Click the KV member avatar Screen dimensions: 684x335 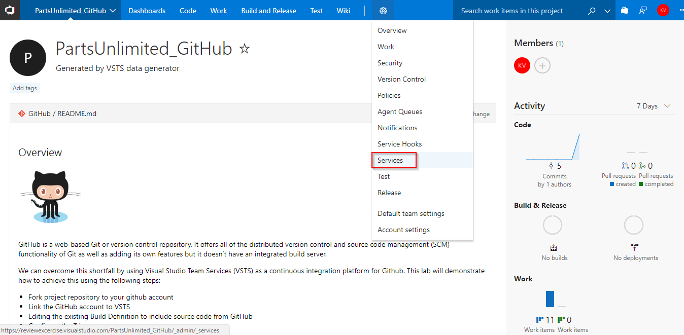522,65
